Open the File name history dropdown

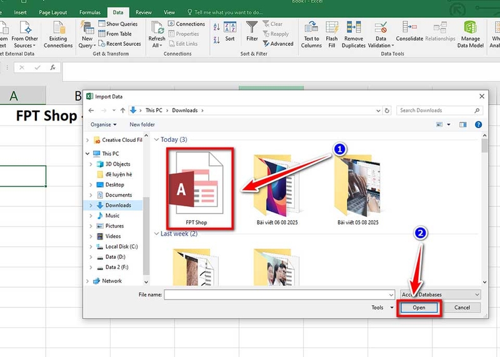click(391, 294)
